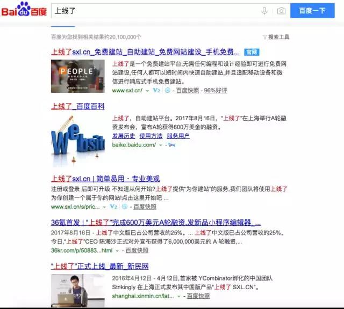Click the Baidu logo
Image resolution: width=344 pixels, height=309 pixels.
click(24, 10)
